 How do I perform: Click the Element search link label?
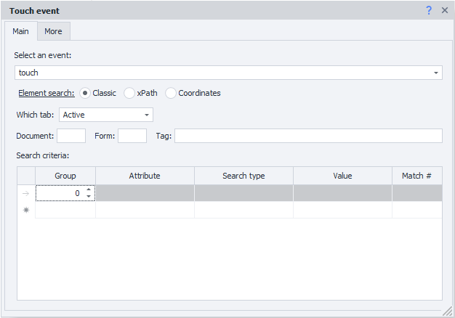click(x=47, y=93)
